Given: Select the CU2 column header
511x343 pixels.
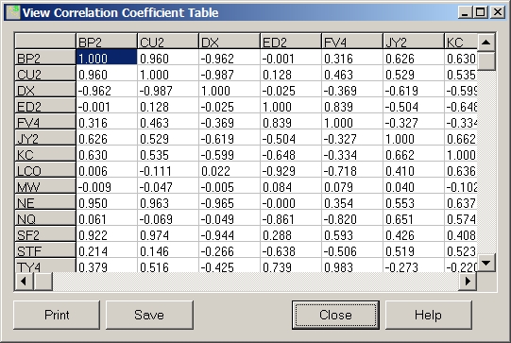Looking at the screenshot, I should 168,42.
